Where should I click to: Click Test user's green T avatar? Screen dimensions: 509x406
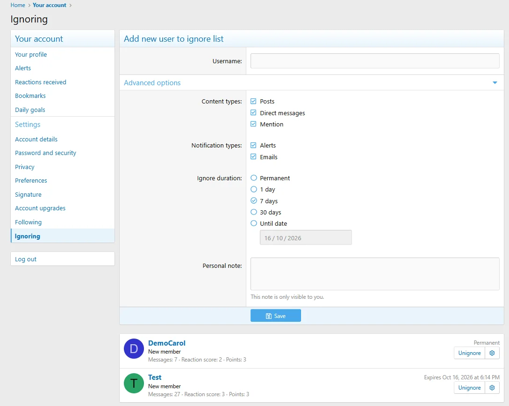134,383
